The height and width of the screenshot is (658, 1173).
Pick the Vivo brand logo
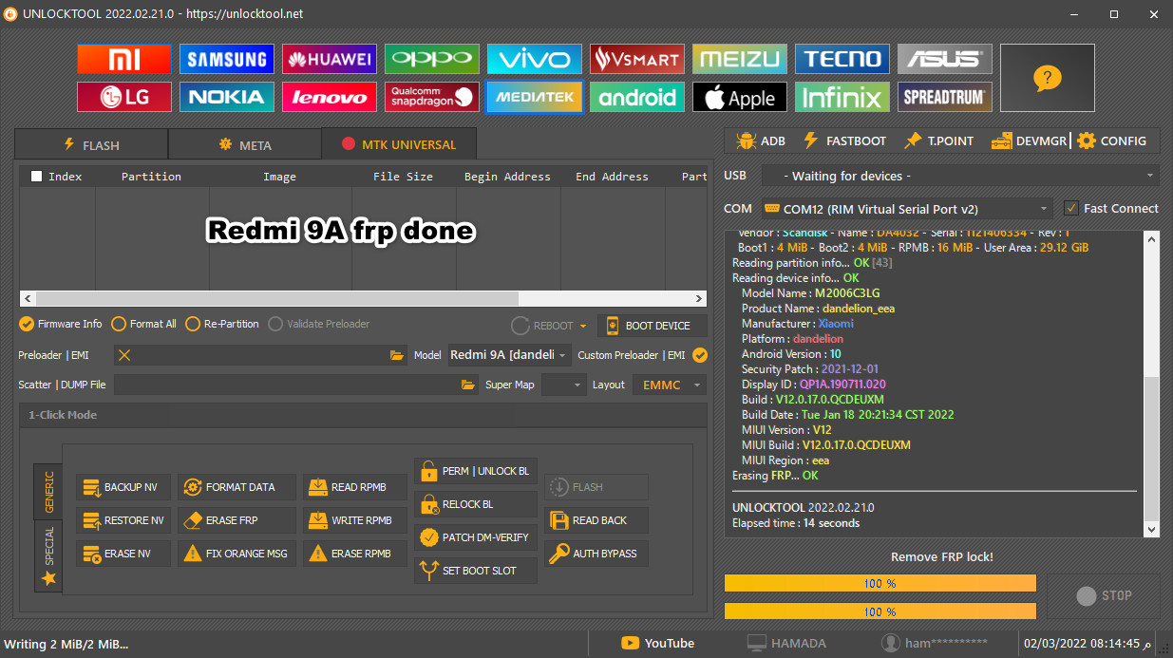[535, 59]
